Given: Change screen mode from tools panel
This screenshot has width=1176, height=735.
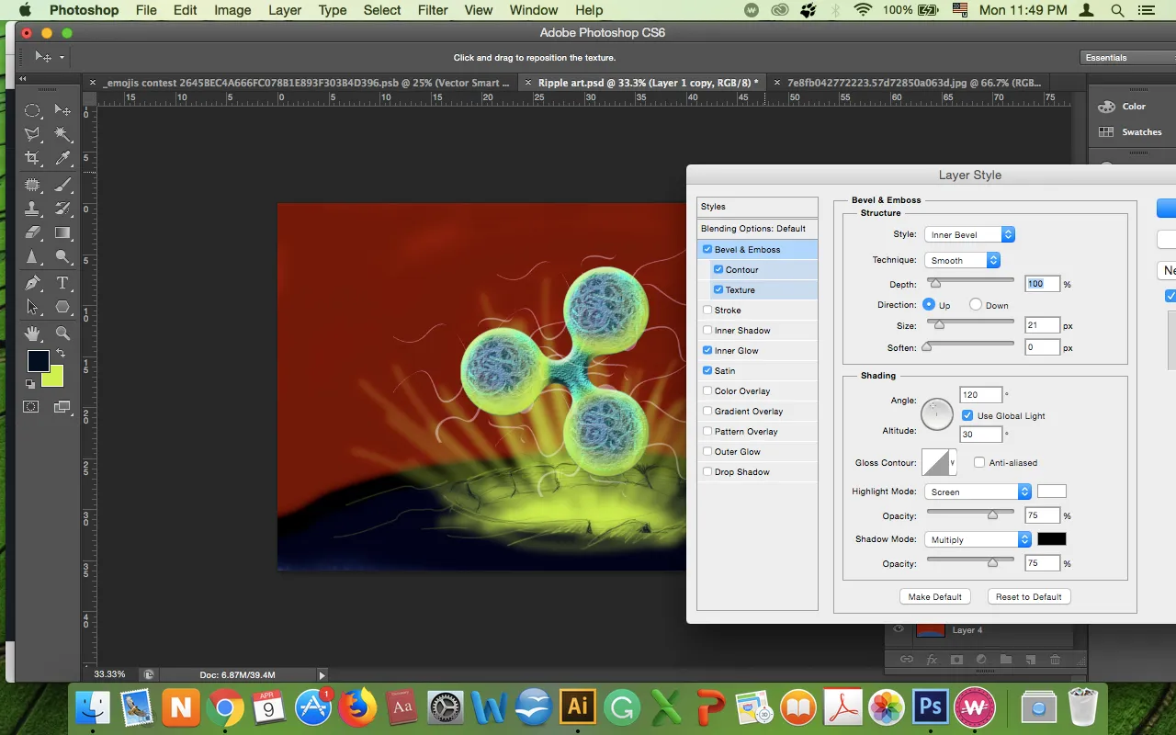Looking at the screenshot, I should pyautogui.click(x=62, y=407).
